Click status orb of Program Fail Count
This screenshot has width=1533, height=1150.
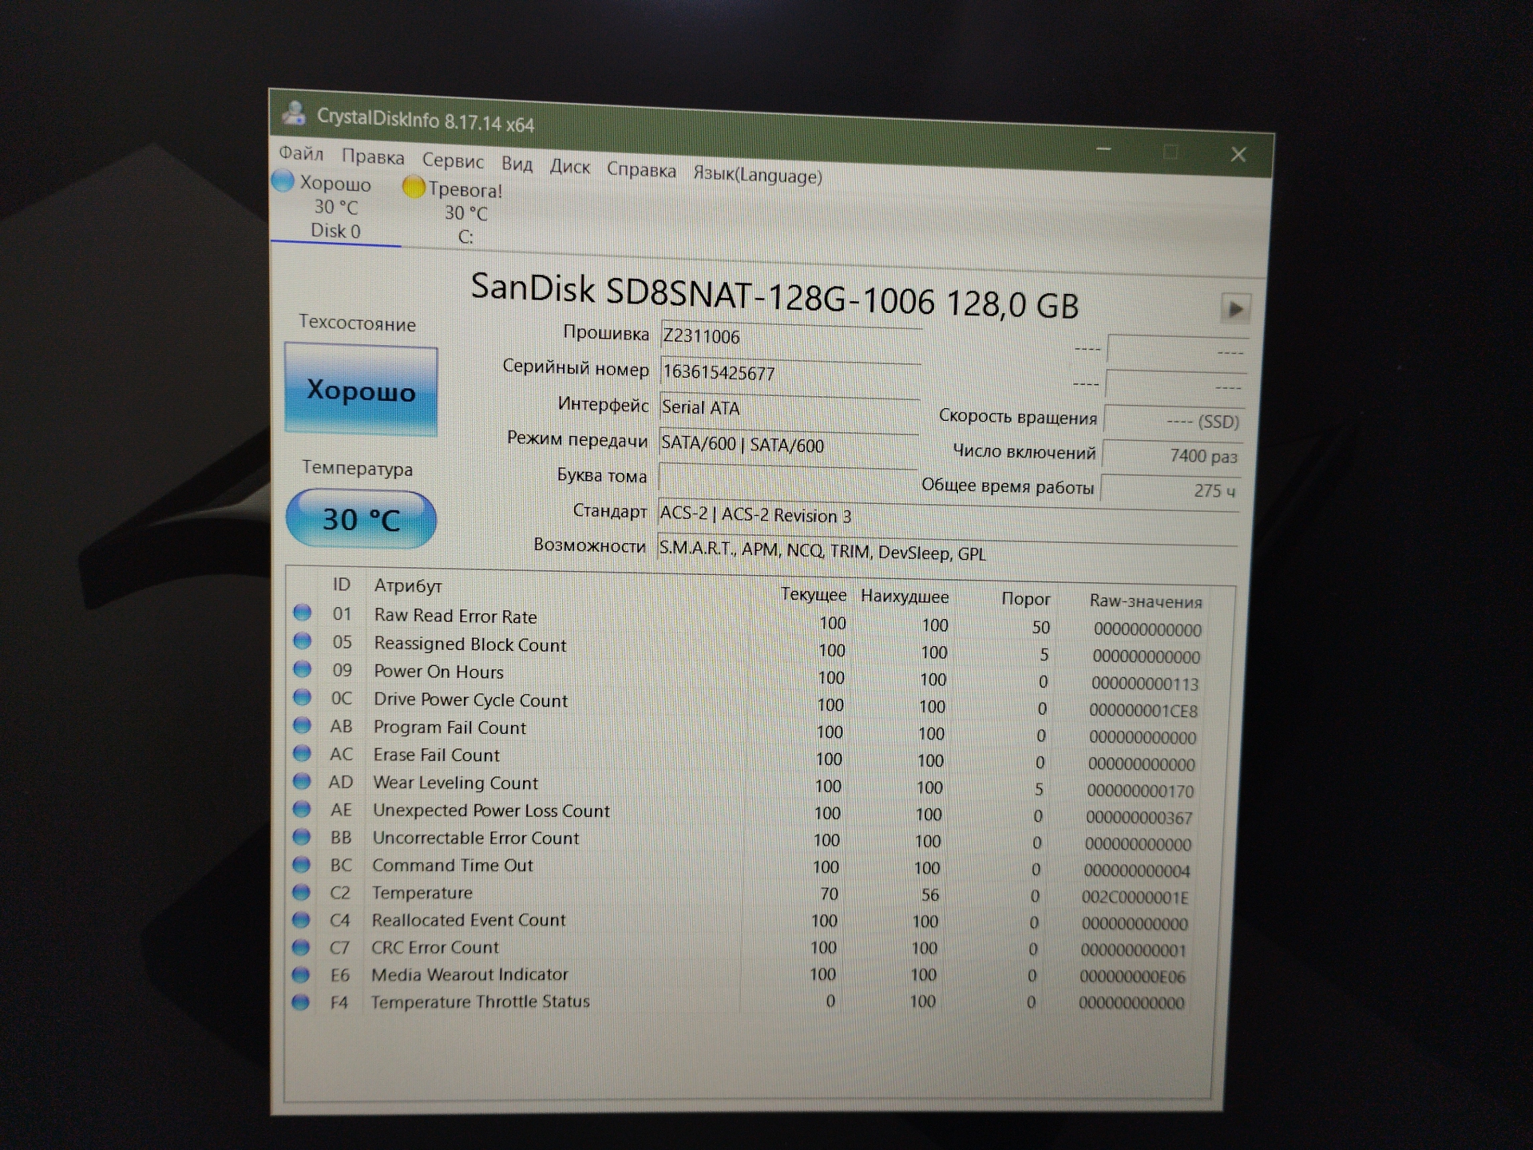click(302, 724)
